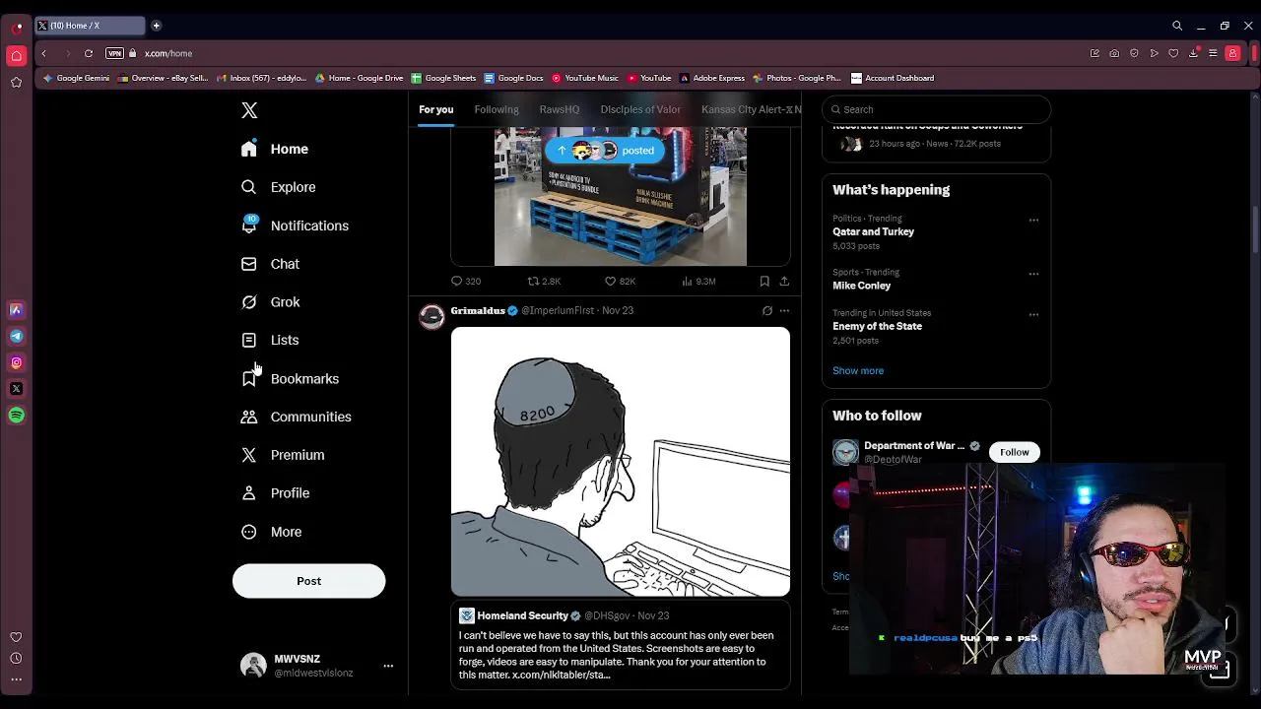
Task: Open the Chat section
Action: coord(271,264)
